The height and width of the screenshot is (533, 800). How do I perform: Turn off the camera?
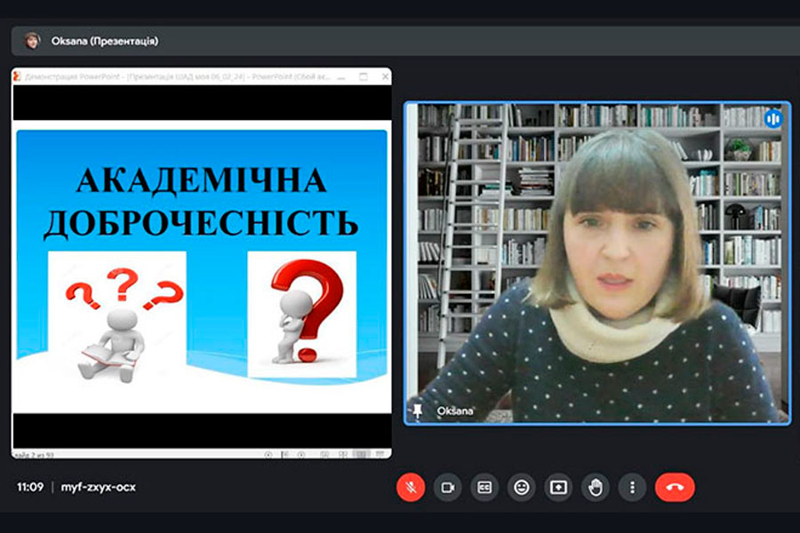(447, 488)
